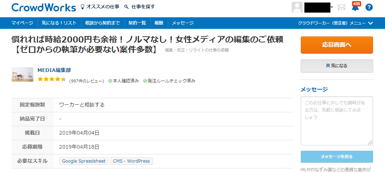Click the textarea resize handle corner
Viewport: 385px width, 172px height.
pyautogui.click(x=370, y=143)
